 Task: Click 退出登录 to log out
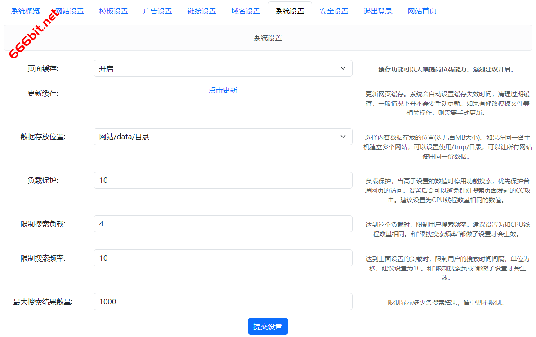[378, 10]
